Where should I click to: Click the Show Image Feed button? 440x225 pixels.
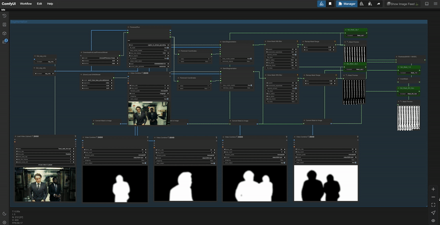coord(403,4)
